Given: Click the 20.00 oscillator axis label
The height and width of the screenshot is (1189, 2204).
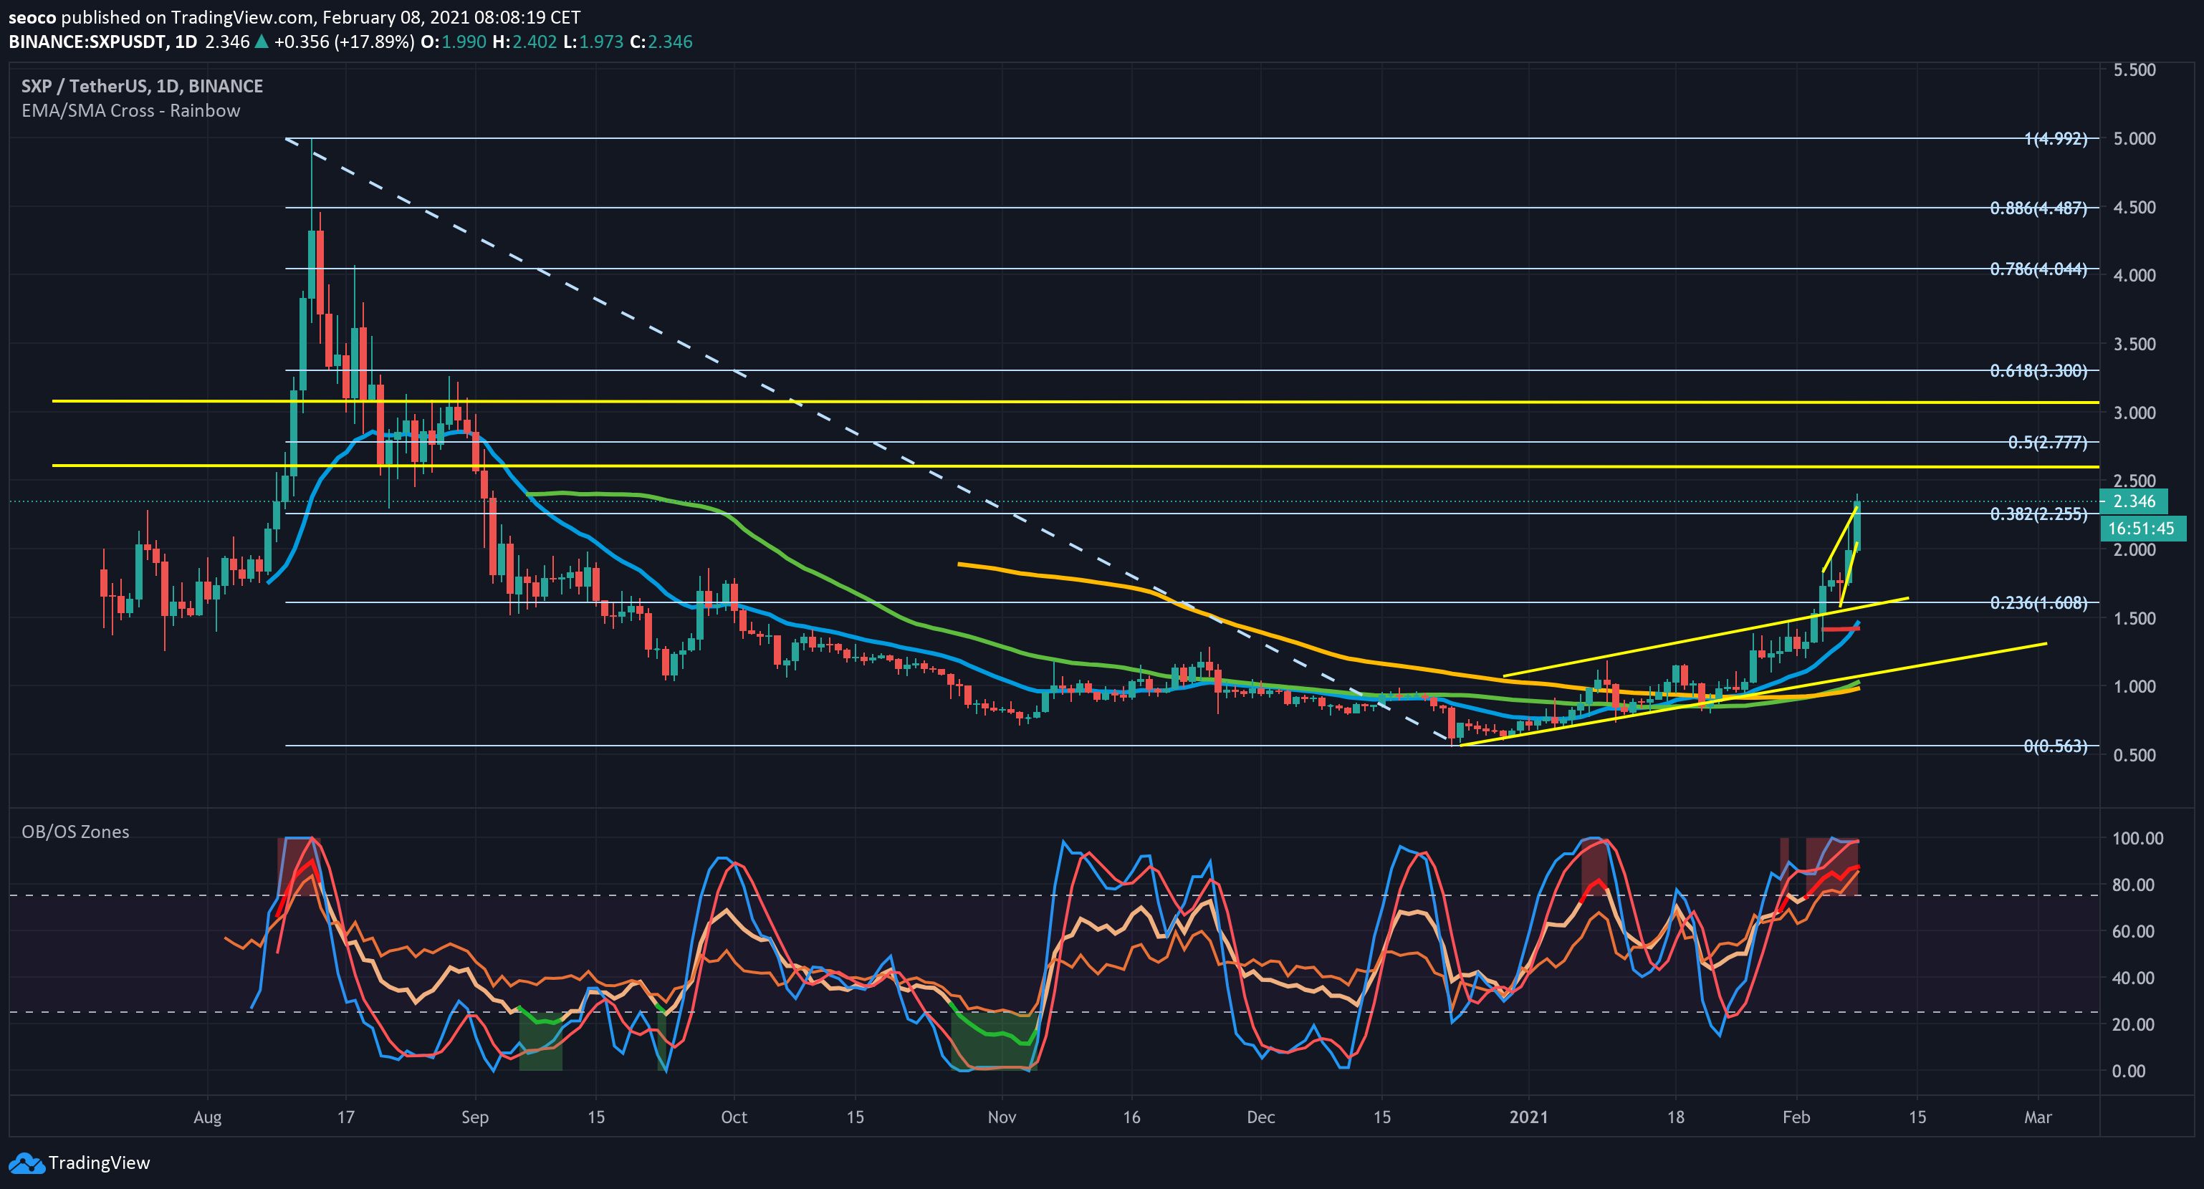Looking at the screenshot, I should (x=2133, y=1024).
